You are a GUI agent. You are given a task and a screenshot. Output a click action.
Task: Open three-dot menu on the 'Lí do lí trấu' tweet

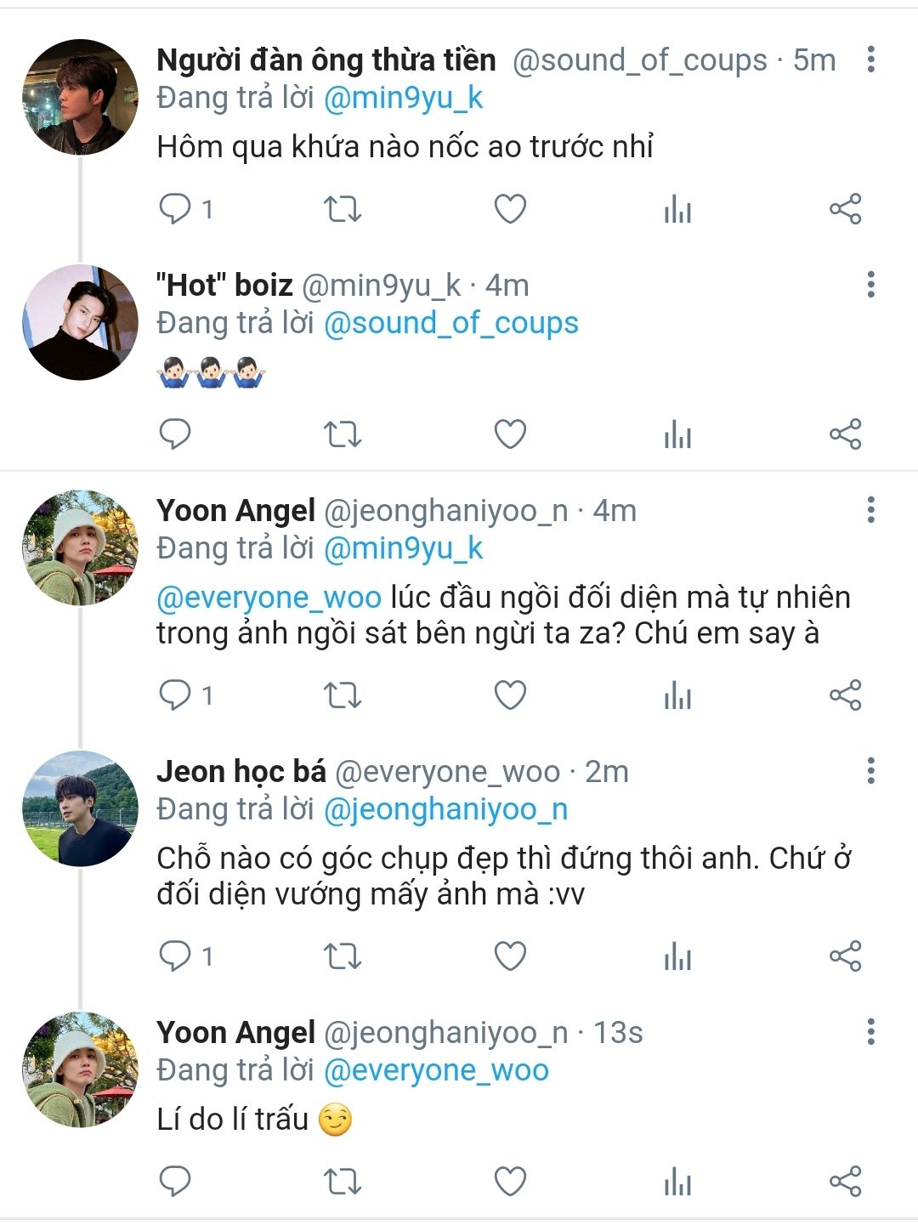[x=870, y=1032]
